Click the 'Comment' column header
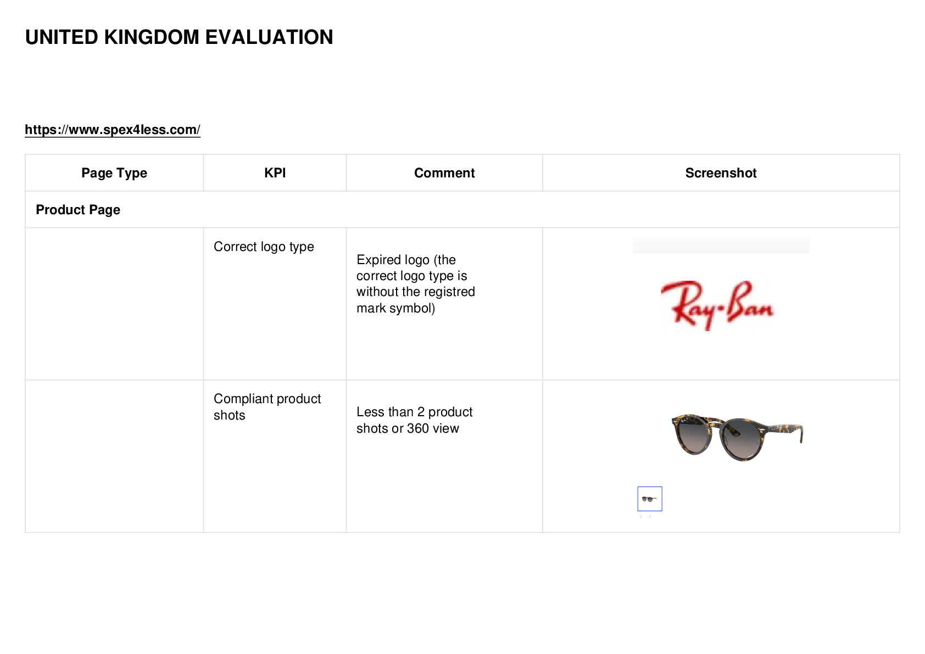Image resolution: width=925 pixels, height=654 pixels. [x=444, y=173]
